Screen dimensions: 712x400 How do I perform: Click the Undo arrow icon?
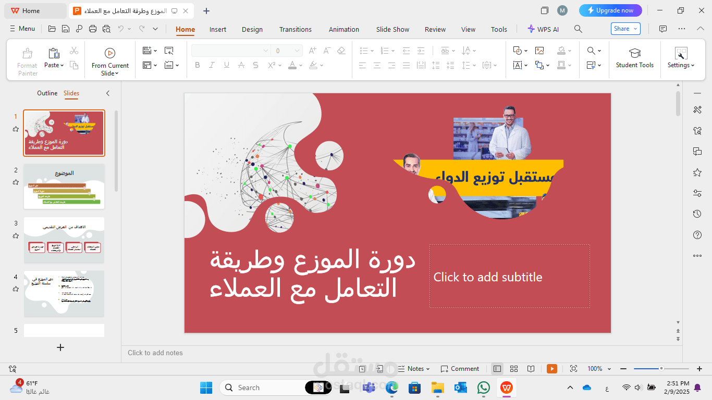[121, 29]
